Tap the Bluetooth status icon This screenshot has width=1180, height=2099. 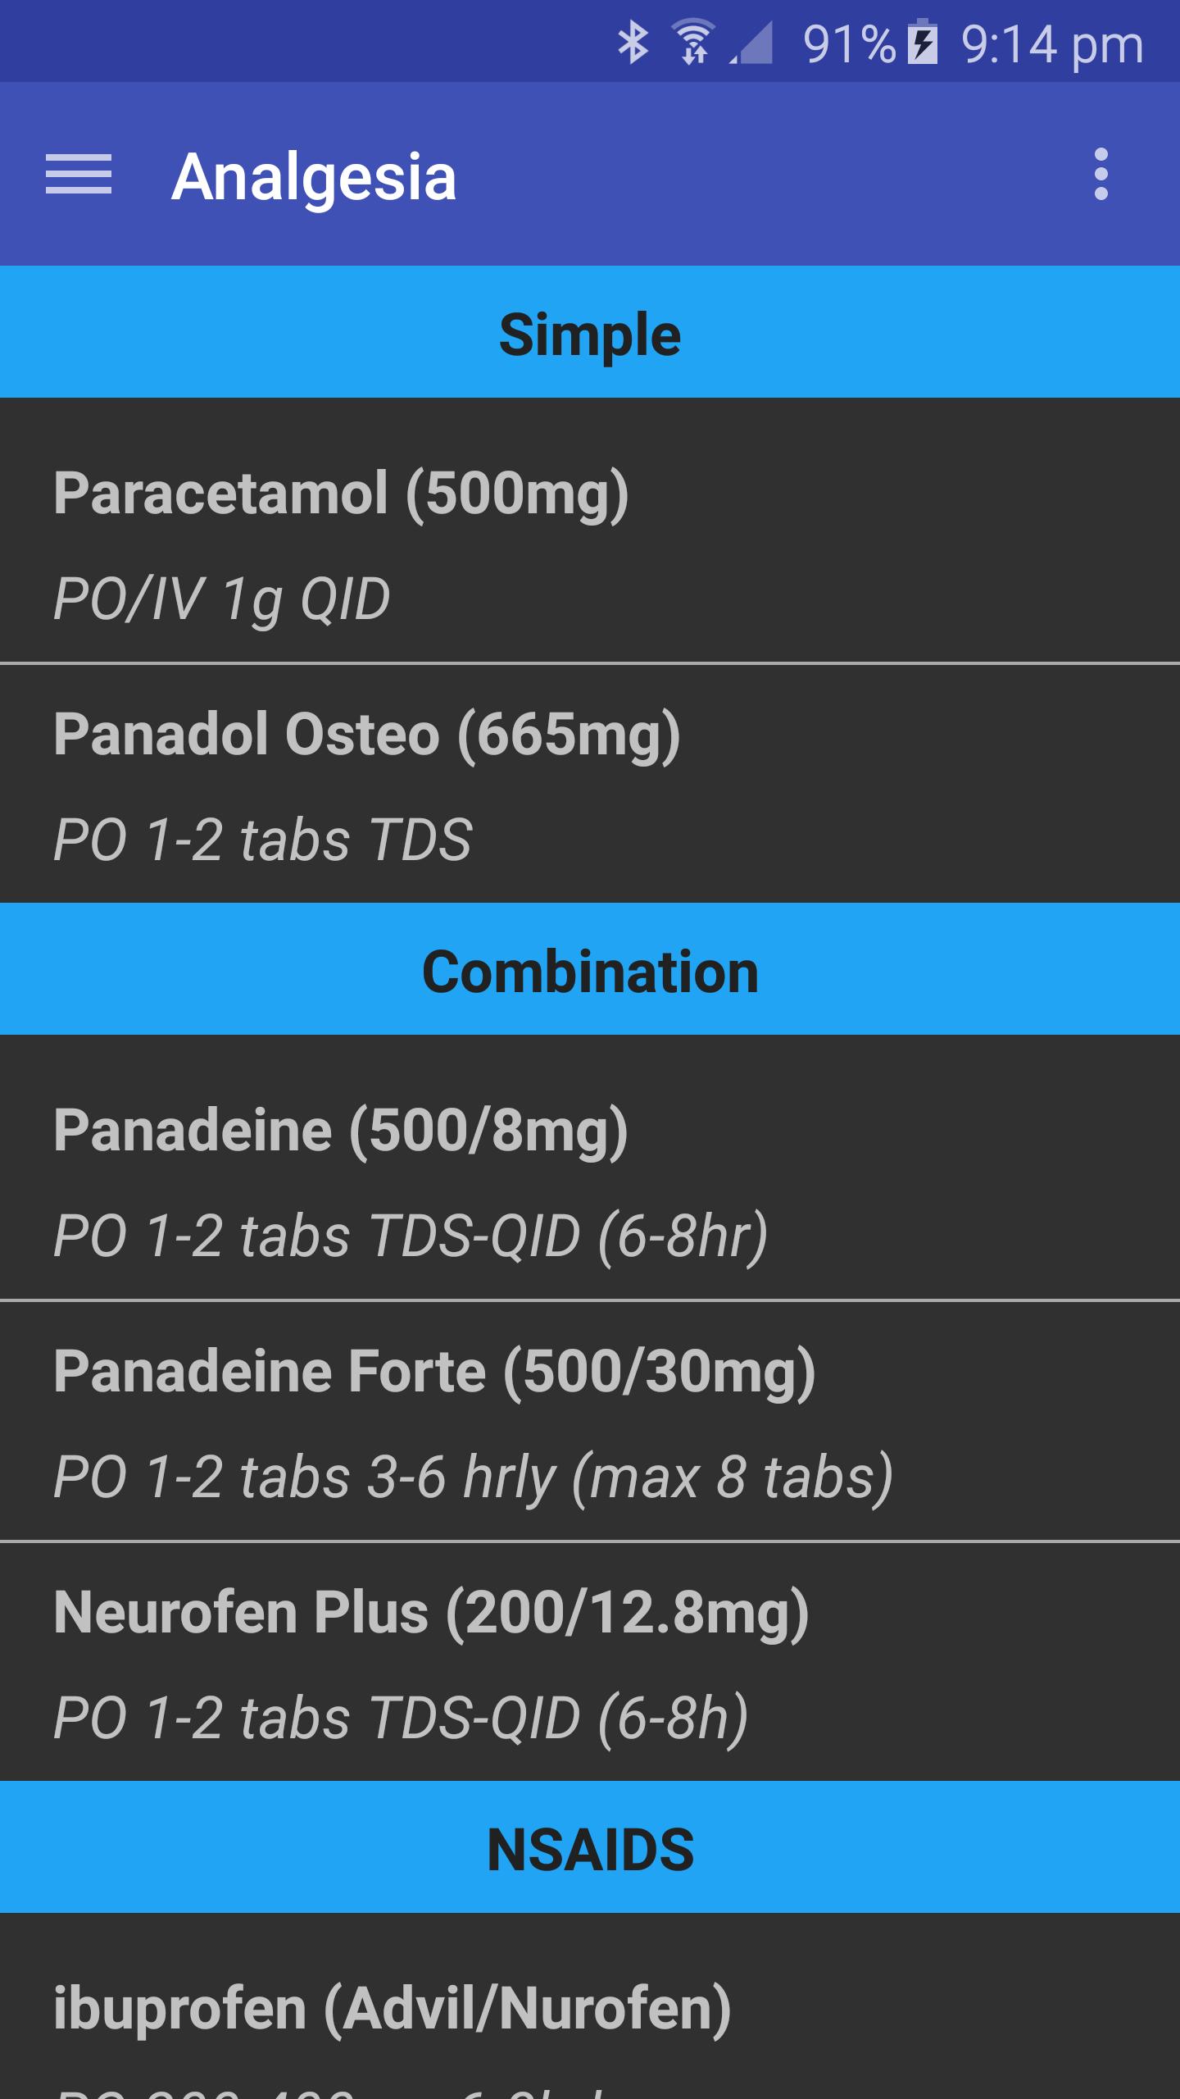633,43
